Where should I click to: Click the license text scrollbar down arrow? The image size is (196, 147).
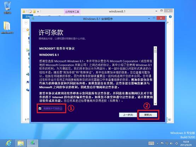click(x=155, y=103)
